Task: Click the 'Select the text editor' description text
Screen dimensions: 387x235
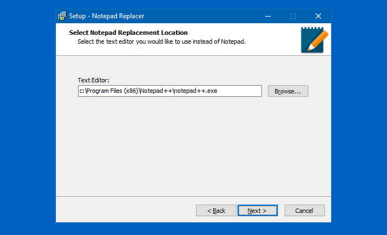Action: point(162,41)
